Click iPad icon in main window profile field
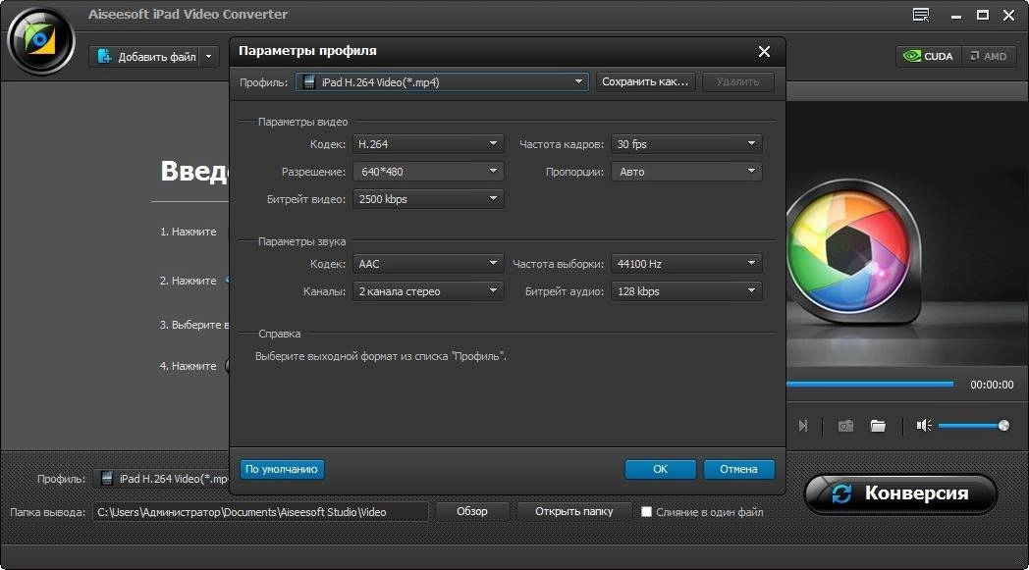Viewport: 1029px width, 570px height. [x=107, y=479]
